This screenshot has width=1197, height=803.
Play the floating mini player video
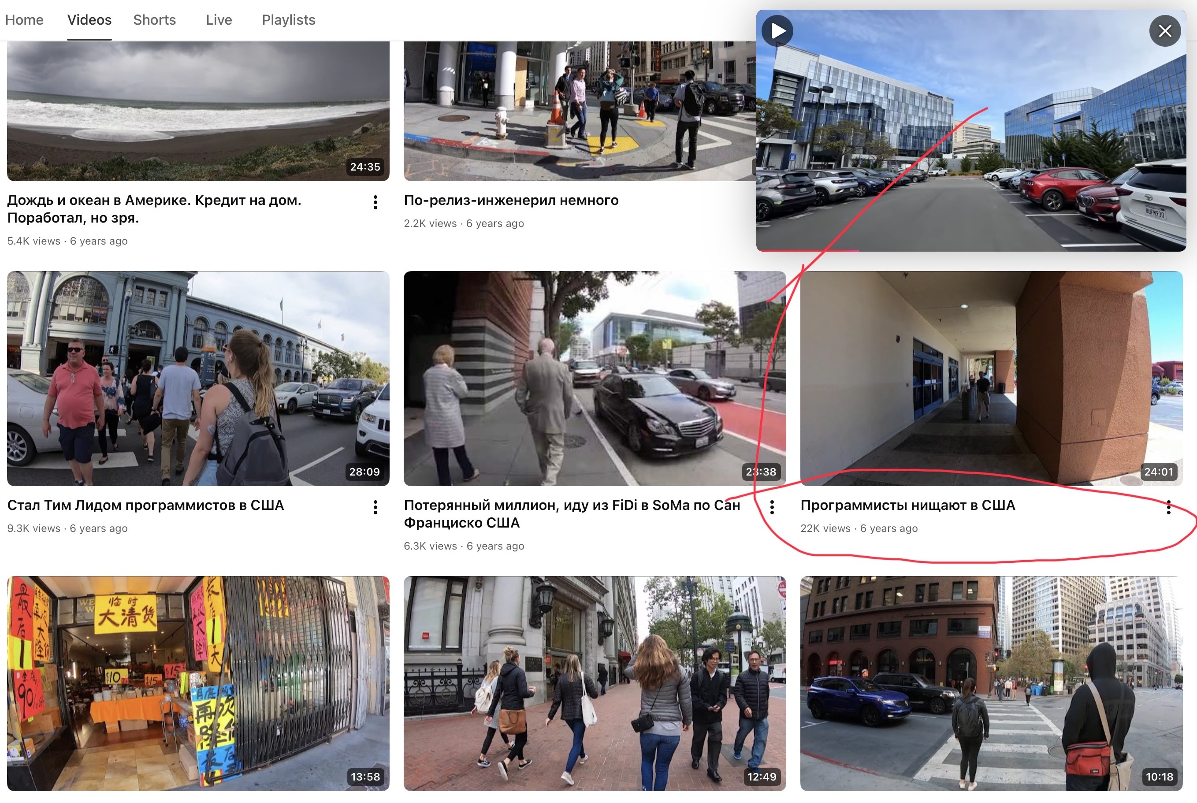[777, 31]
